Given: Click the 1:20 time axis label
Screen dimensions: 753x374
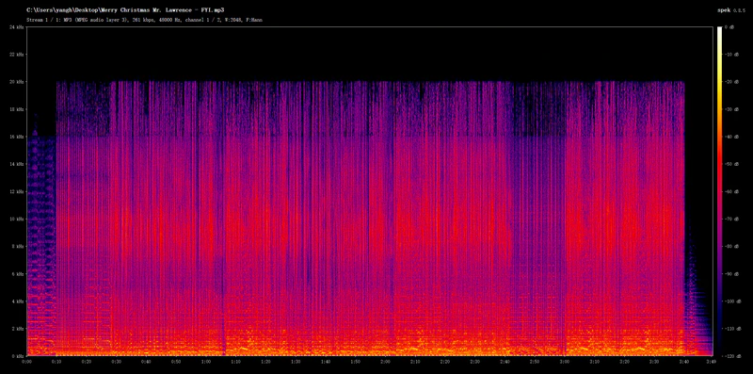Looking at the screenshot, I should [x=266, y=361].
